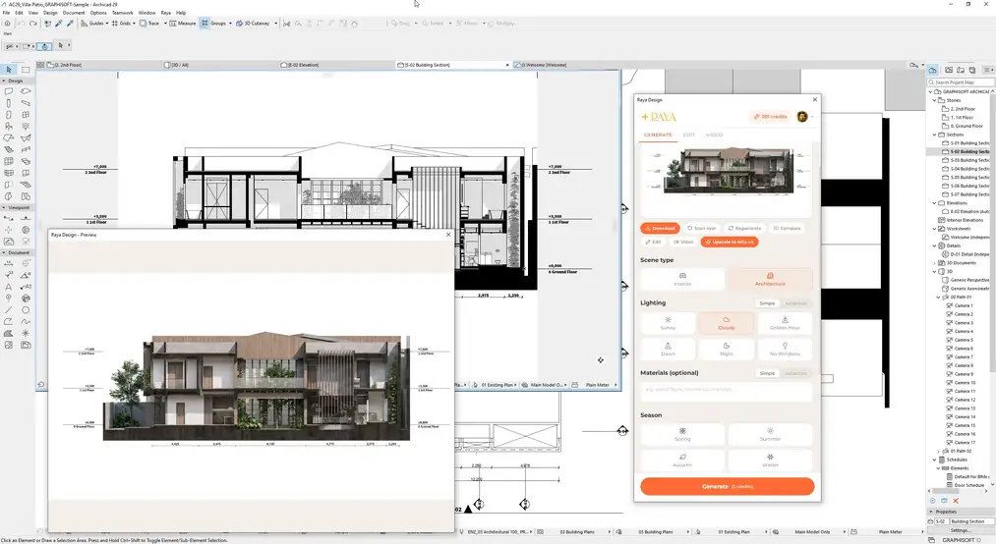Click the Video button under Download
Screen dimensions: 996x544
(x=683, y=243)
